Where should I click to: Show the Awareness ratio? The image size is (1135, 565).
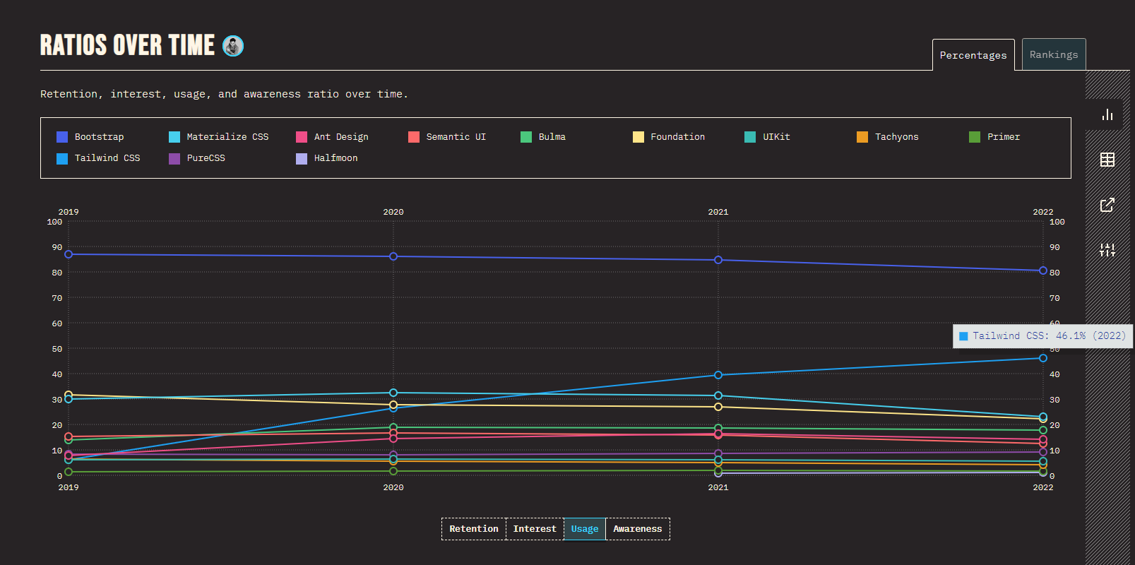pyautogui.click(x=638, y=529)
